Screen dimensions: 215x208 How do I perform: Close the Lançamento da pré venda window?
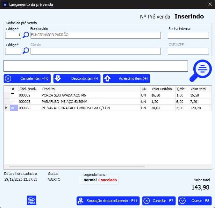210,4
